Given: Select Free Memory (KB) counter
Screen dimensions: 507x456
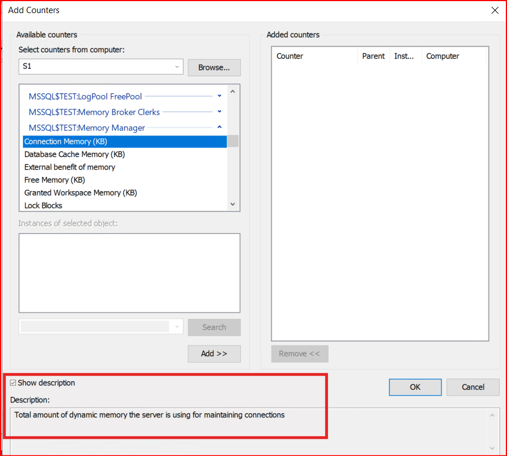Looking at the screenshot, I should pos(55,180).
